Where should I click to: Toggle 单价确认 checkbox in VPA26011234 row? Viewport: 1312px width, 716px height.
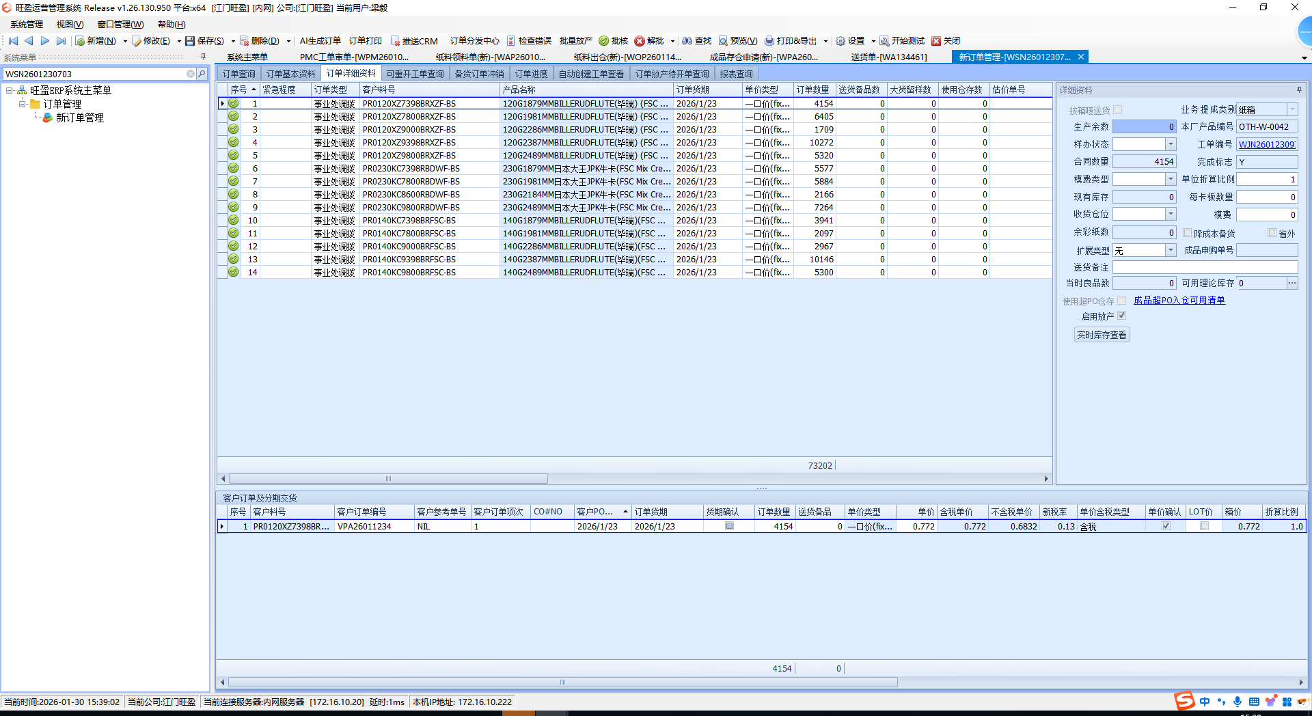pos(1166,526)
